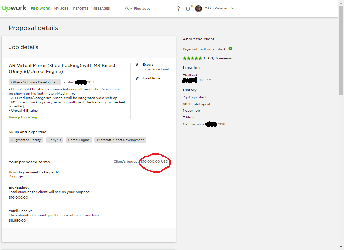Open Messages
344x250 pixels.
coord(101,8)
